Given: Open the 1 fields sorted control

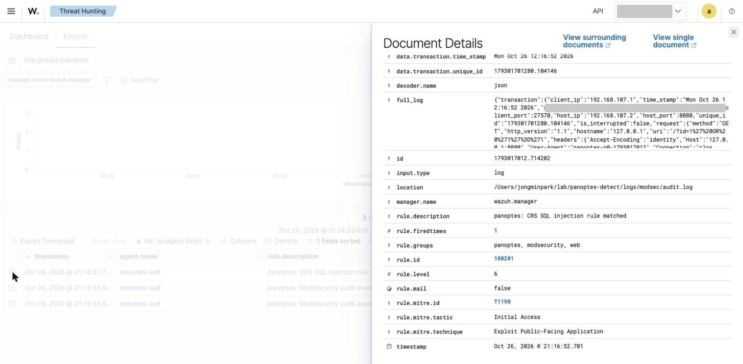Looking at the screenshot, I should point(334,241).
